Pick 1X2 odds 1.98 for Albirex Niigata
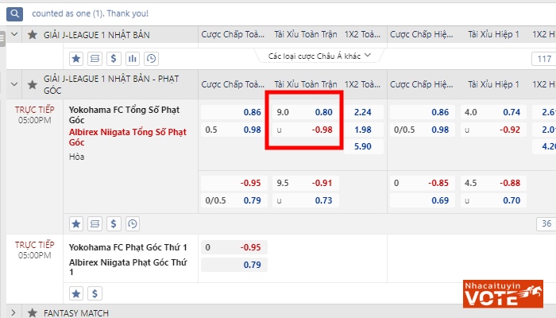This screenshot has width=556, height=318. pyautogui.click(x=364, y=130)
